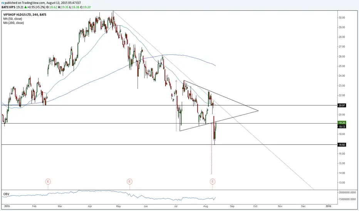Click the 27.00 price axis value

342,47
